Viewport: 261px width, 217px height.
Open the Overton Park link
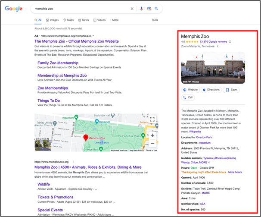pos(204,137)
